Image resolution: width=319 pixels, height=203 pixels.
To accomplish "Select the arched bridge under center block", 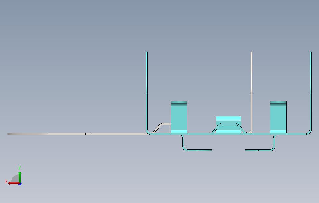I will click(229, 124).
